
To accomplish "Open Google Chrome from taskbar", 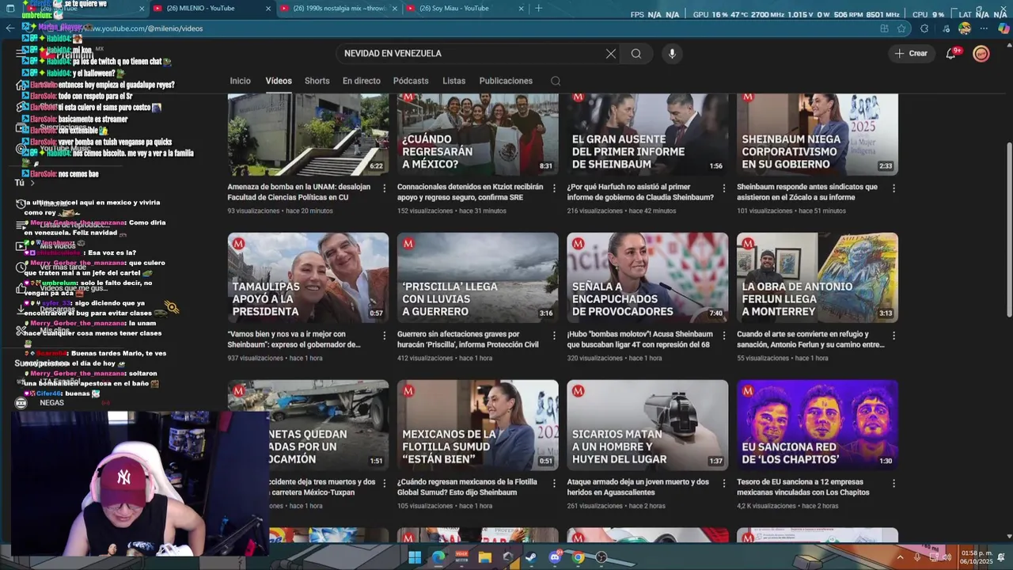I will point(579,557).
